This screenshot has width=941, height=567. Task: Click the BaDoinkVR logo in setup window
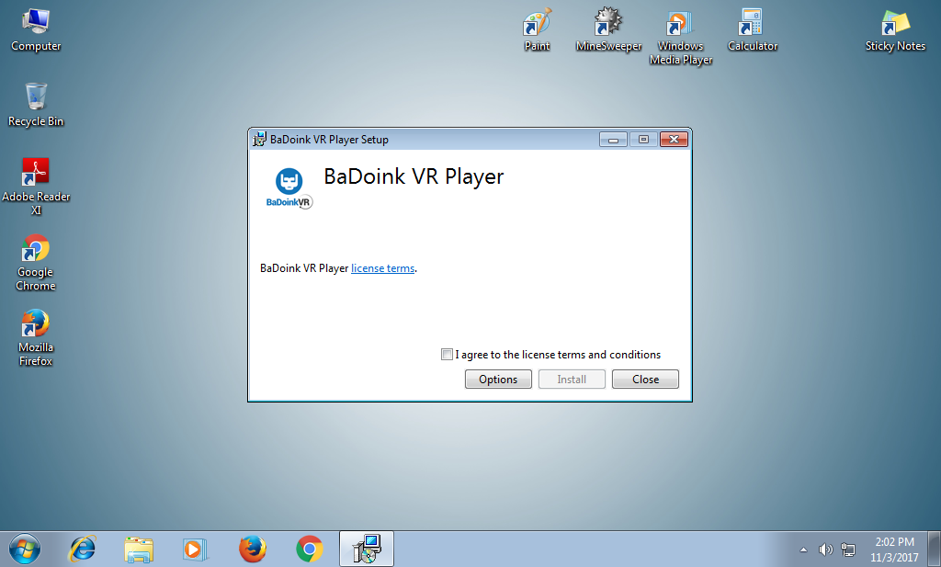[x=289, y=188]
